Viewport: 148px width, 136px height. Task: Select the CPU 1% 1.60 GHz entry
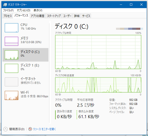[25, 28]
